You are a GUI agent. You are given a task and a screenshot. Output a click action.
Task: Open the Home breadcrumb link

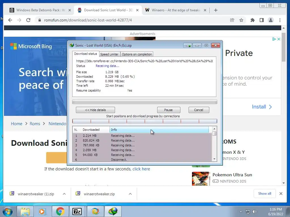(16, 124)
